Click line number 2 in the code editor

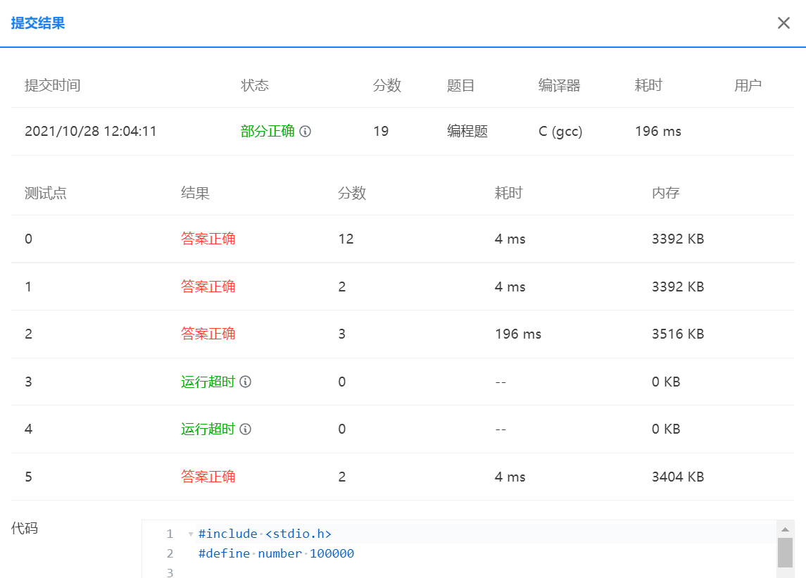tap(170, 553)
